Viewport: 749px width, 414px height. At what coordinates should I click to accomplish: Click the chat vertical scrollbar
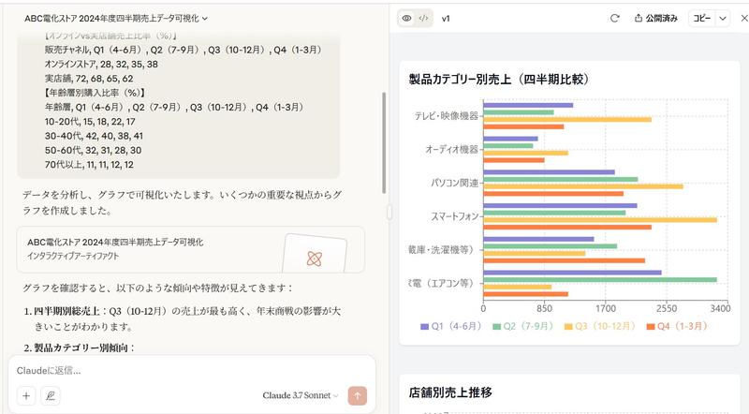384,142
